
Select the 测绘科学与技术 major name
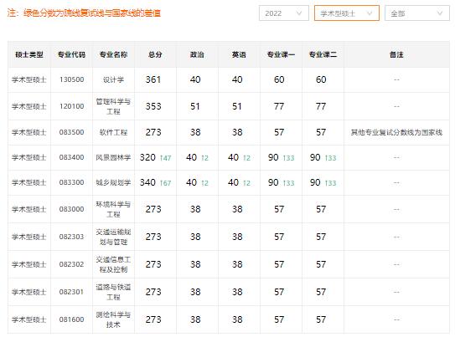pos(113,319)
